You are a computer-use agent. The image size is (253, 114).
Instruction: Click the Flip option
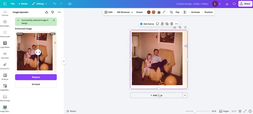pos(177,12)
